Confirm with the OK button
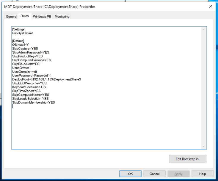This screenshot has width=218, height=181. click(x=130, y=174)
